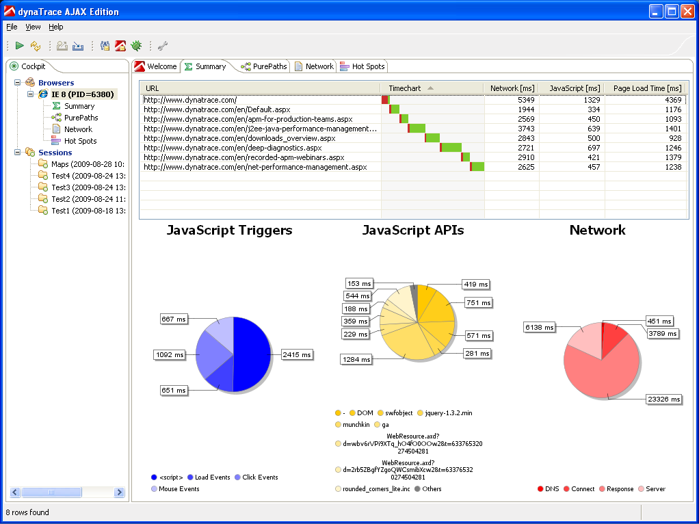Screen dimensions: 699x524
Task: Click the <script> legend color swatch
Action: coord(155,477)
